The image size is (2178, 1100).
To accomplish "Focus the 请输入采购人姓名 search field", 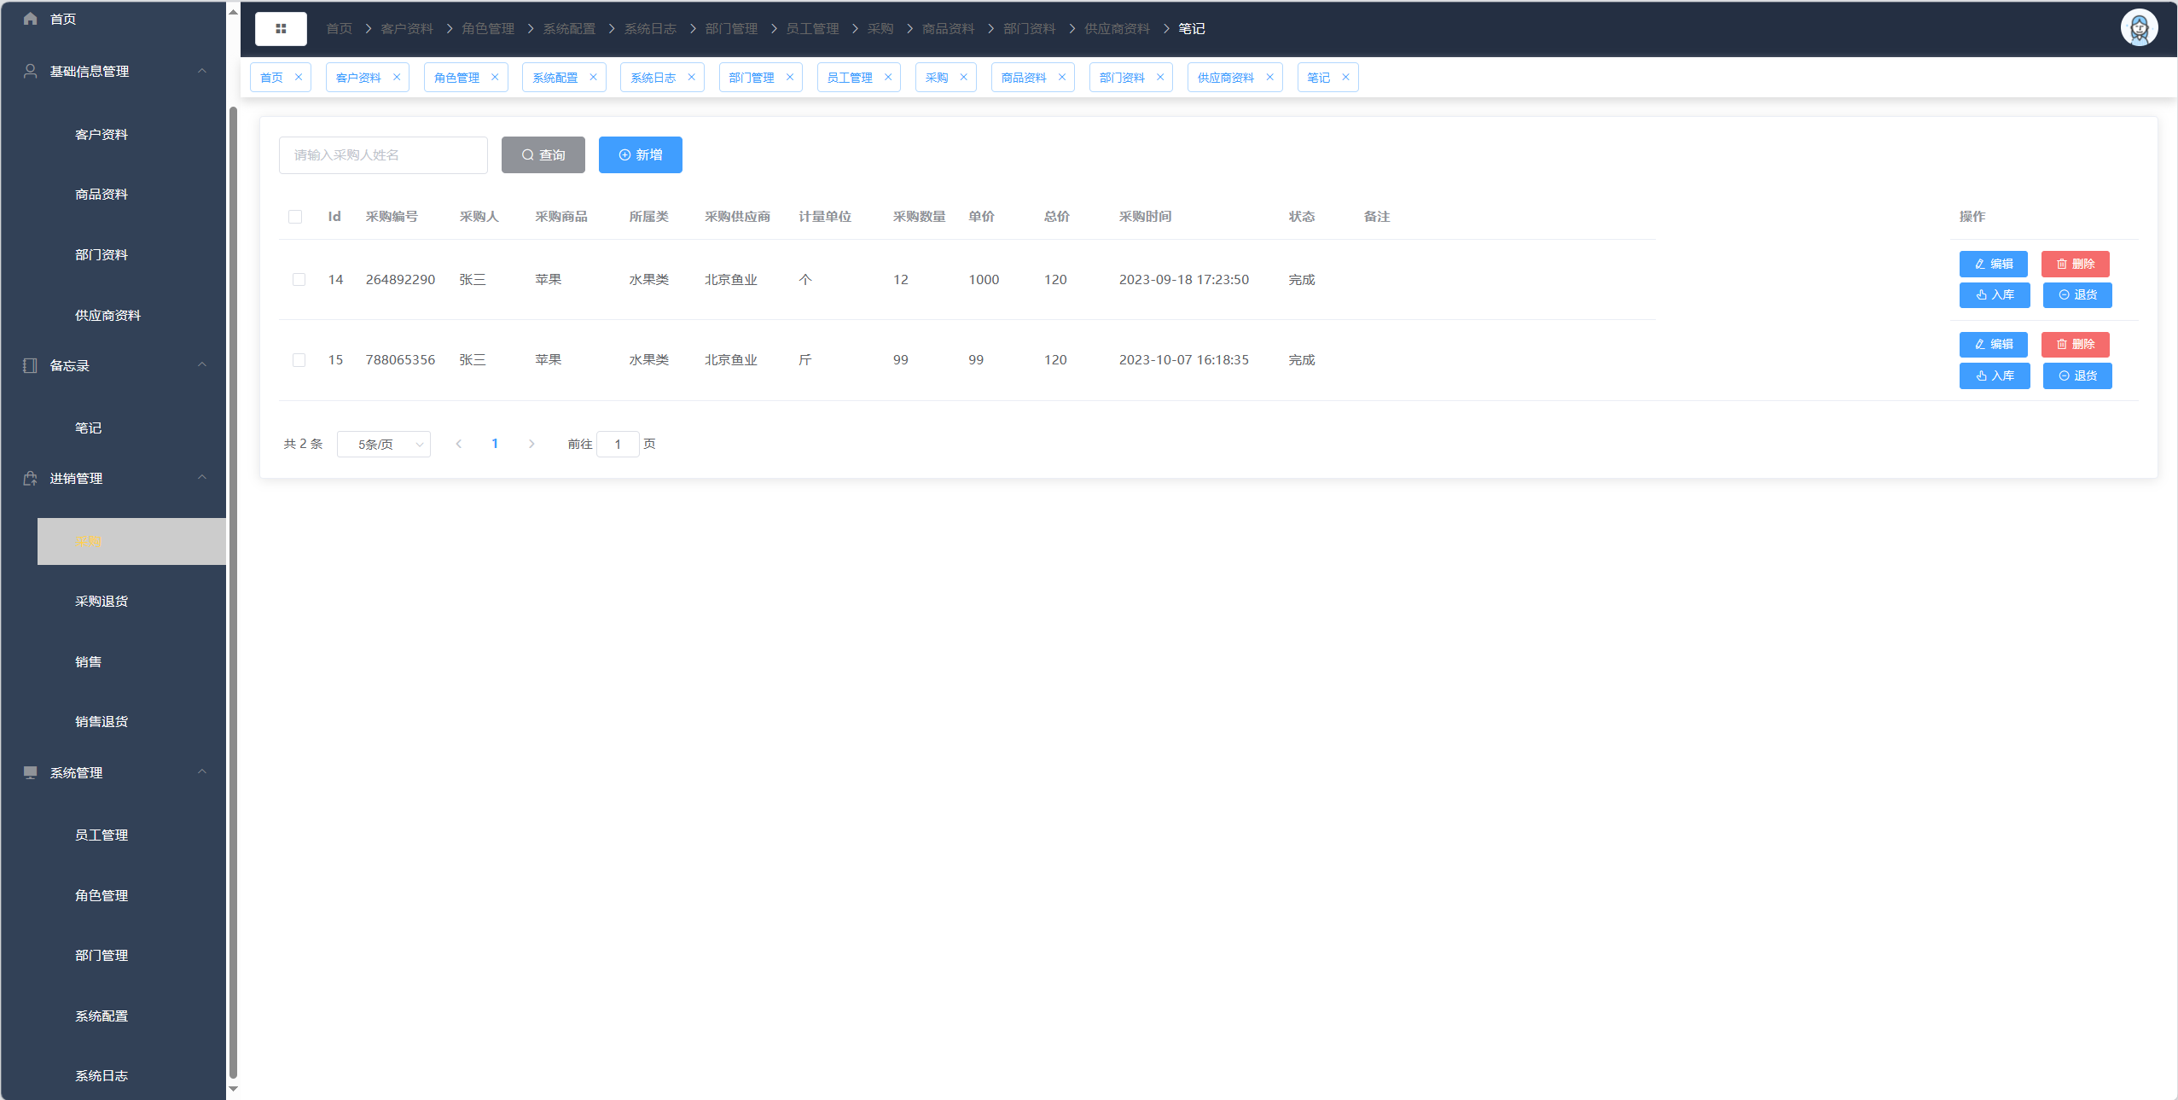I will tap(383, 155).
